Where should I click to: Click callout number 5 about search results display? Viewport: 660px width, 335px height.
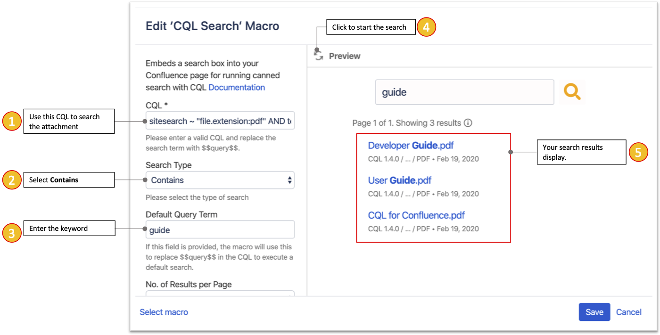pyautogui.click(x=581, y=152)
